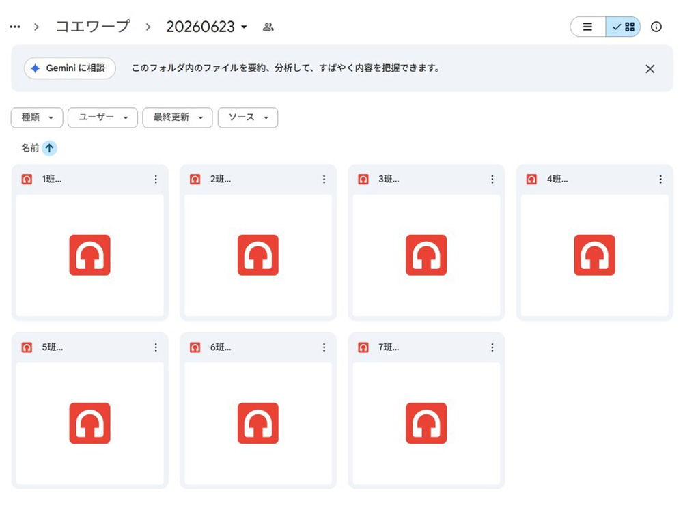The height and width of the screenshot is (512, 683).
Task: Click the small audio icon beside 4班
Action: coord(531,180)
